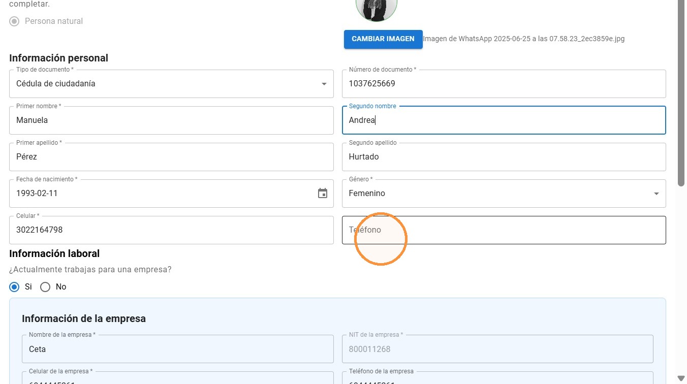This screenshot has height=384, width=687.
Task: Click the Número de documento field
Action: tap(504, 84)
